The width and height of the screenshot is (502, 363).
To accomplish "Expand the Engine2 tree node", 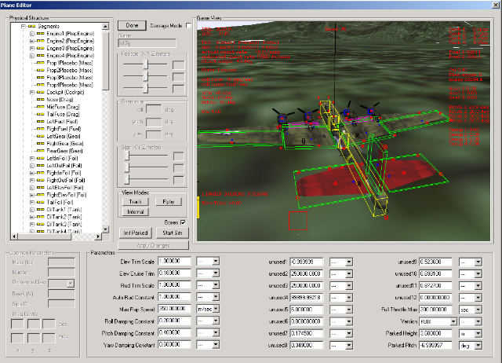I will (x=31, y=42).
